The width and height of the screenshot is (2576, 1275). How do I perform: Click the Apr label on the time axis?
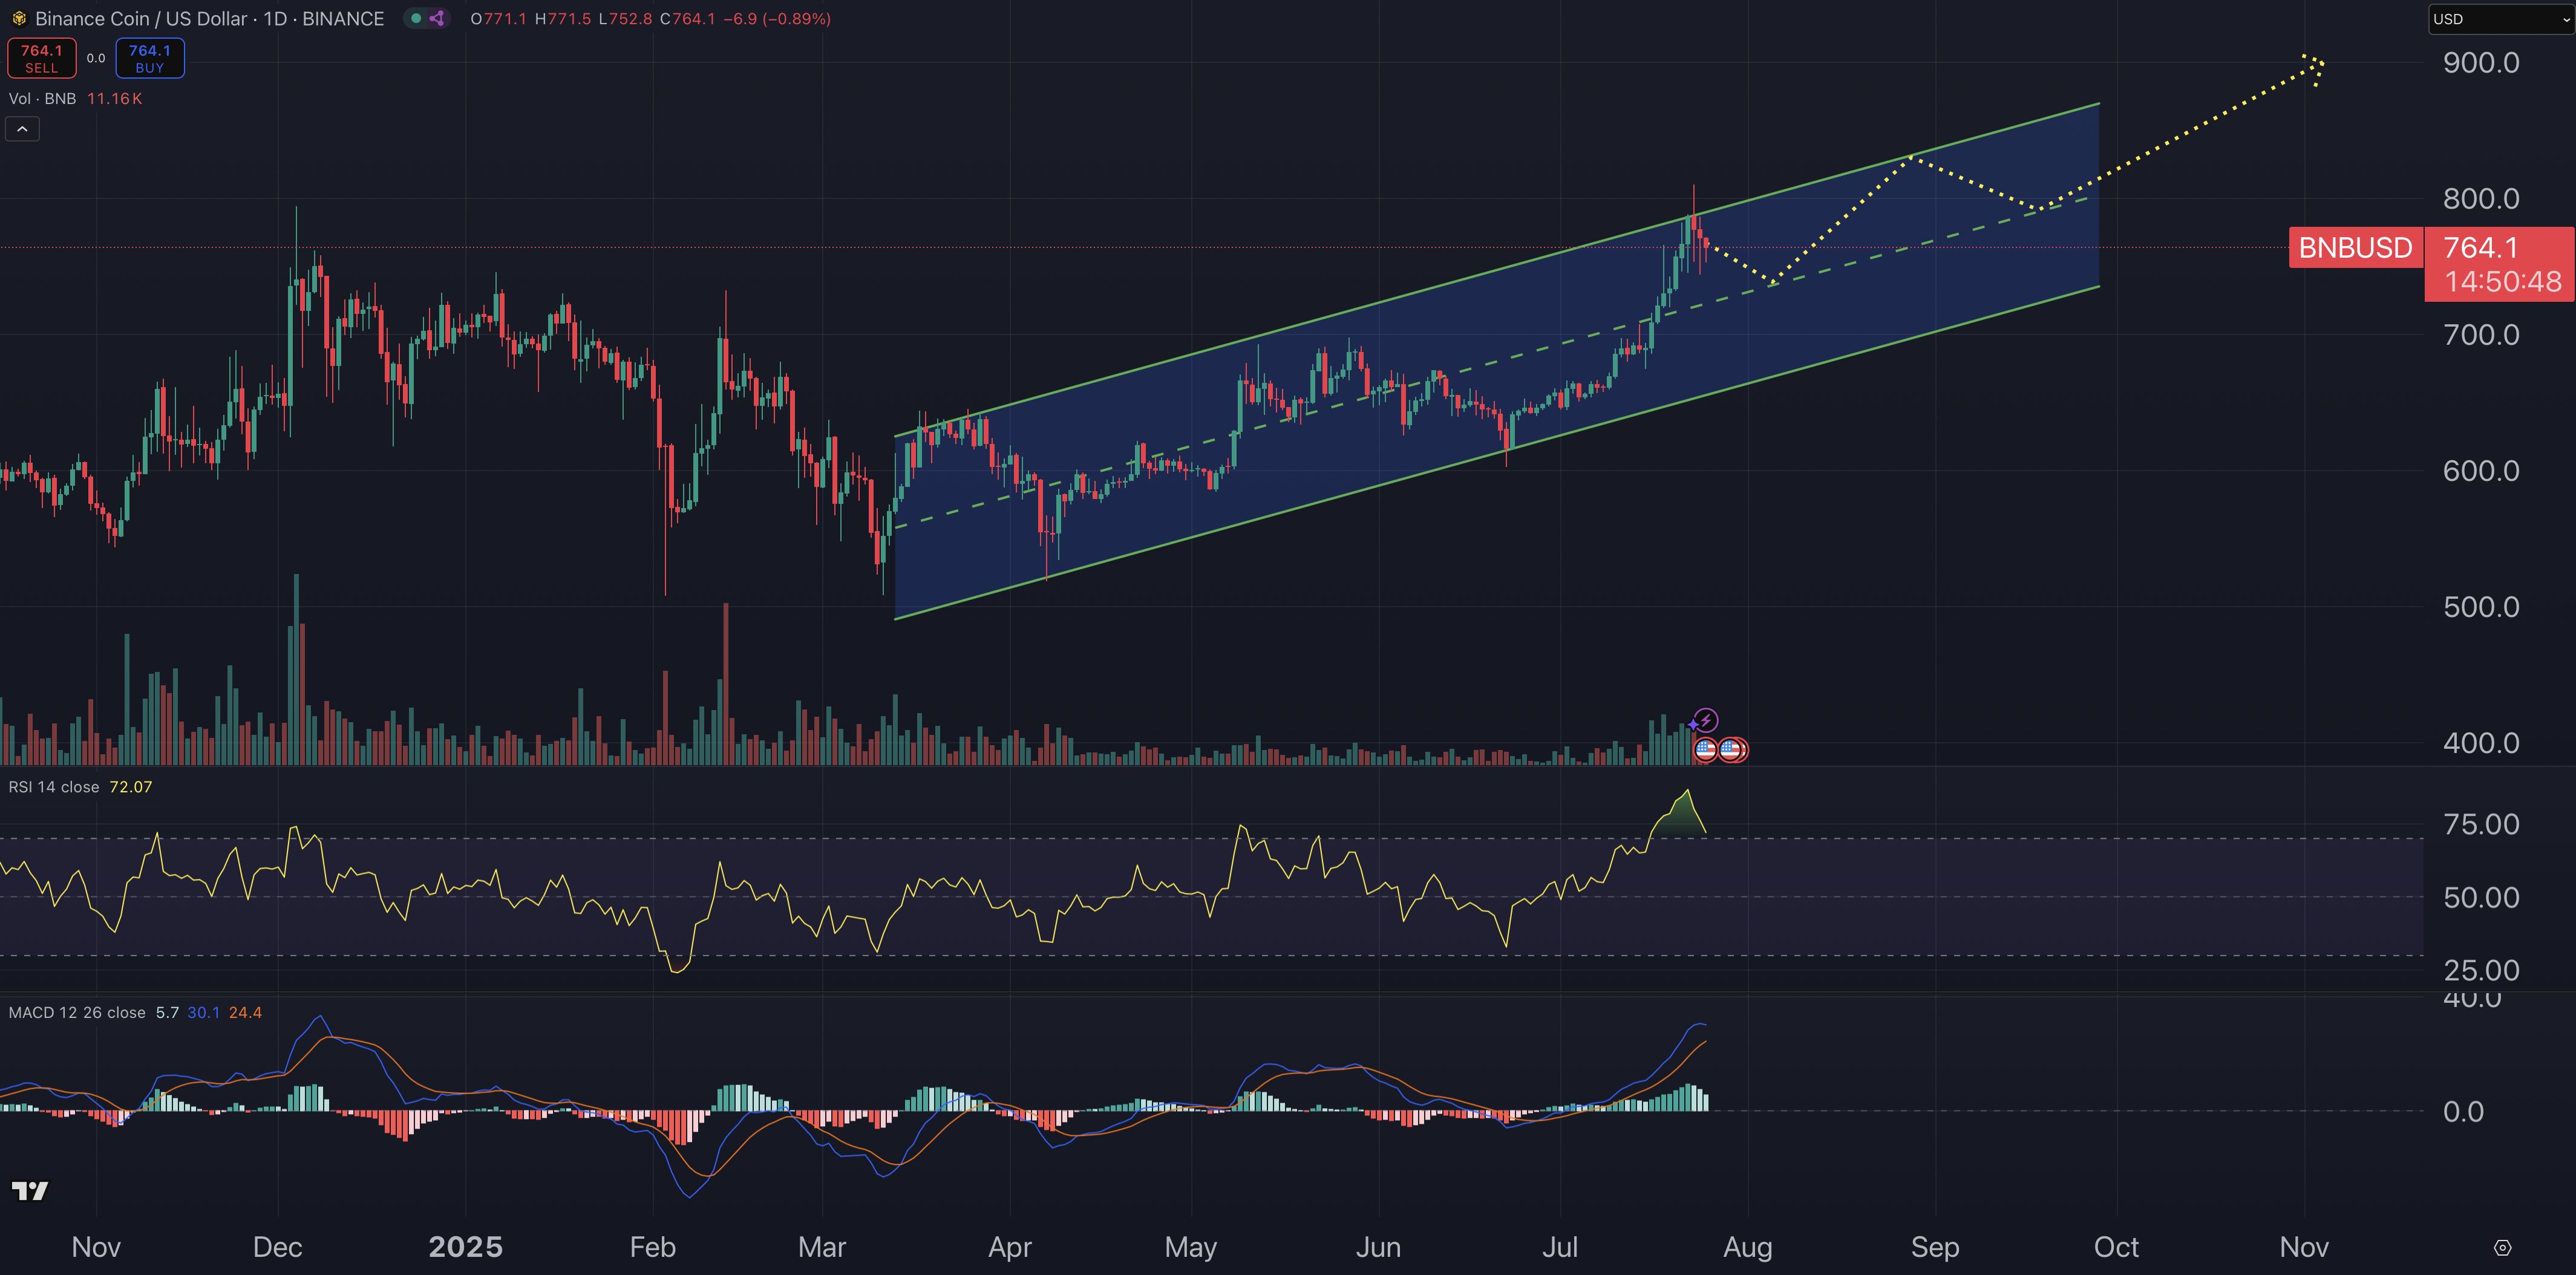tap(1010, 1247)
